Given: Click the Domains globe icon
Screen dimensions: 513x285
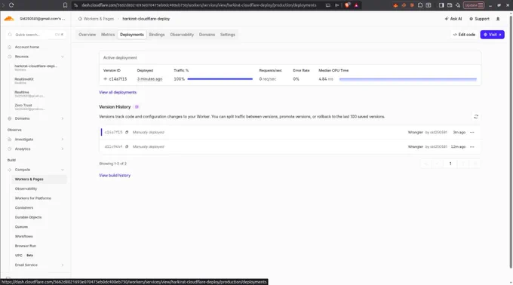Looking at the screenshot, I should coord(10,118).
